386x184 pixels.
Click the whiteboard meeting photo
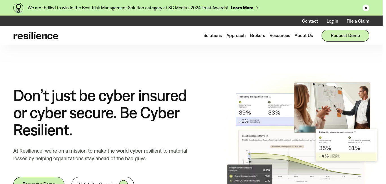(x=332, y=107)
